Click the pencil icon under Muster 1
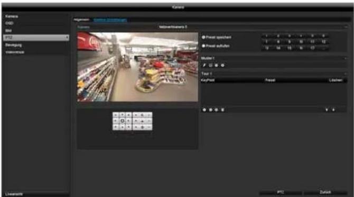This screenshot has height=197, width=354. coord(204,65)
